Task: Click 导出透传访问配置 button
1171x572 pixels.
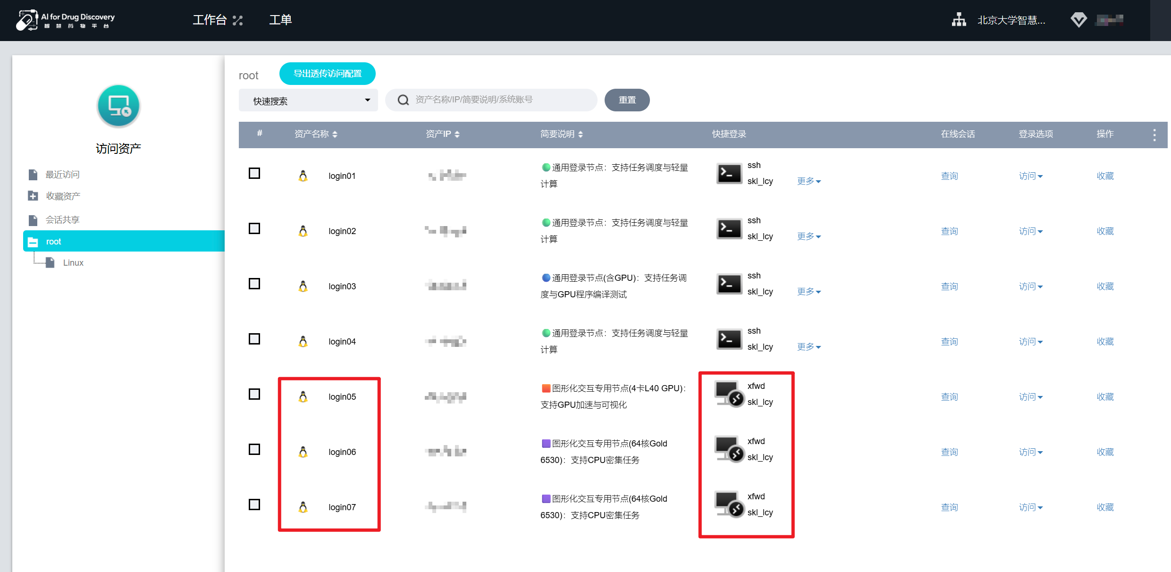Action: tap(328, 74)
